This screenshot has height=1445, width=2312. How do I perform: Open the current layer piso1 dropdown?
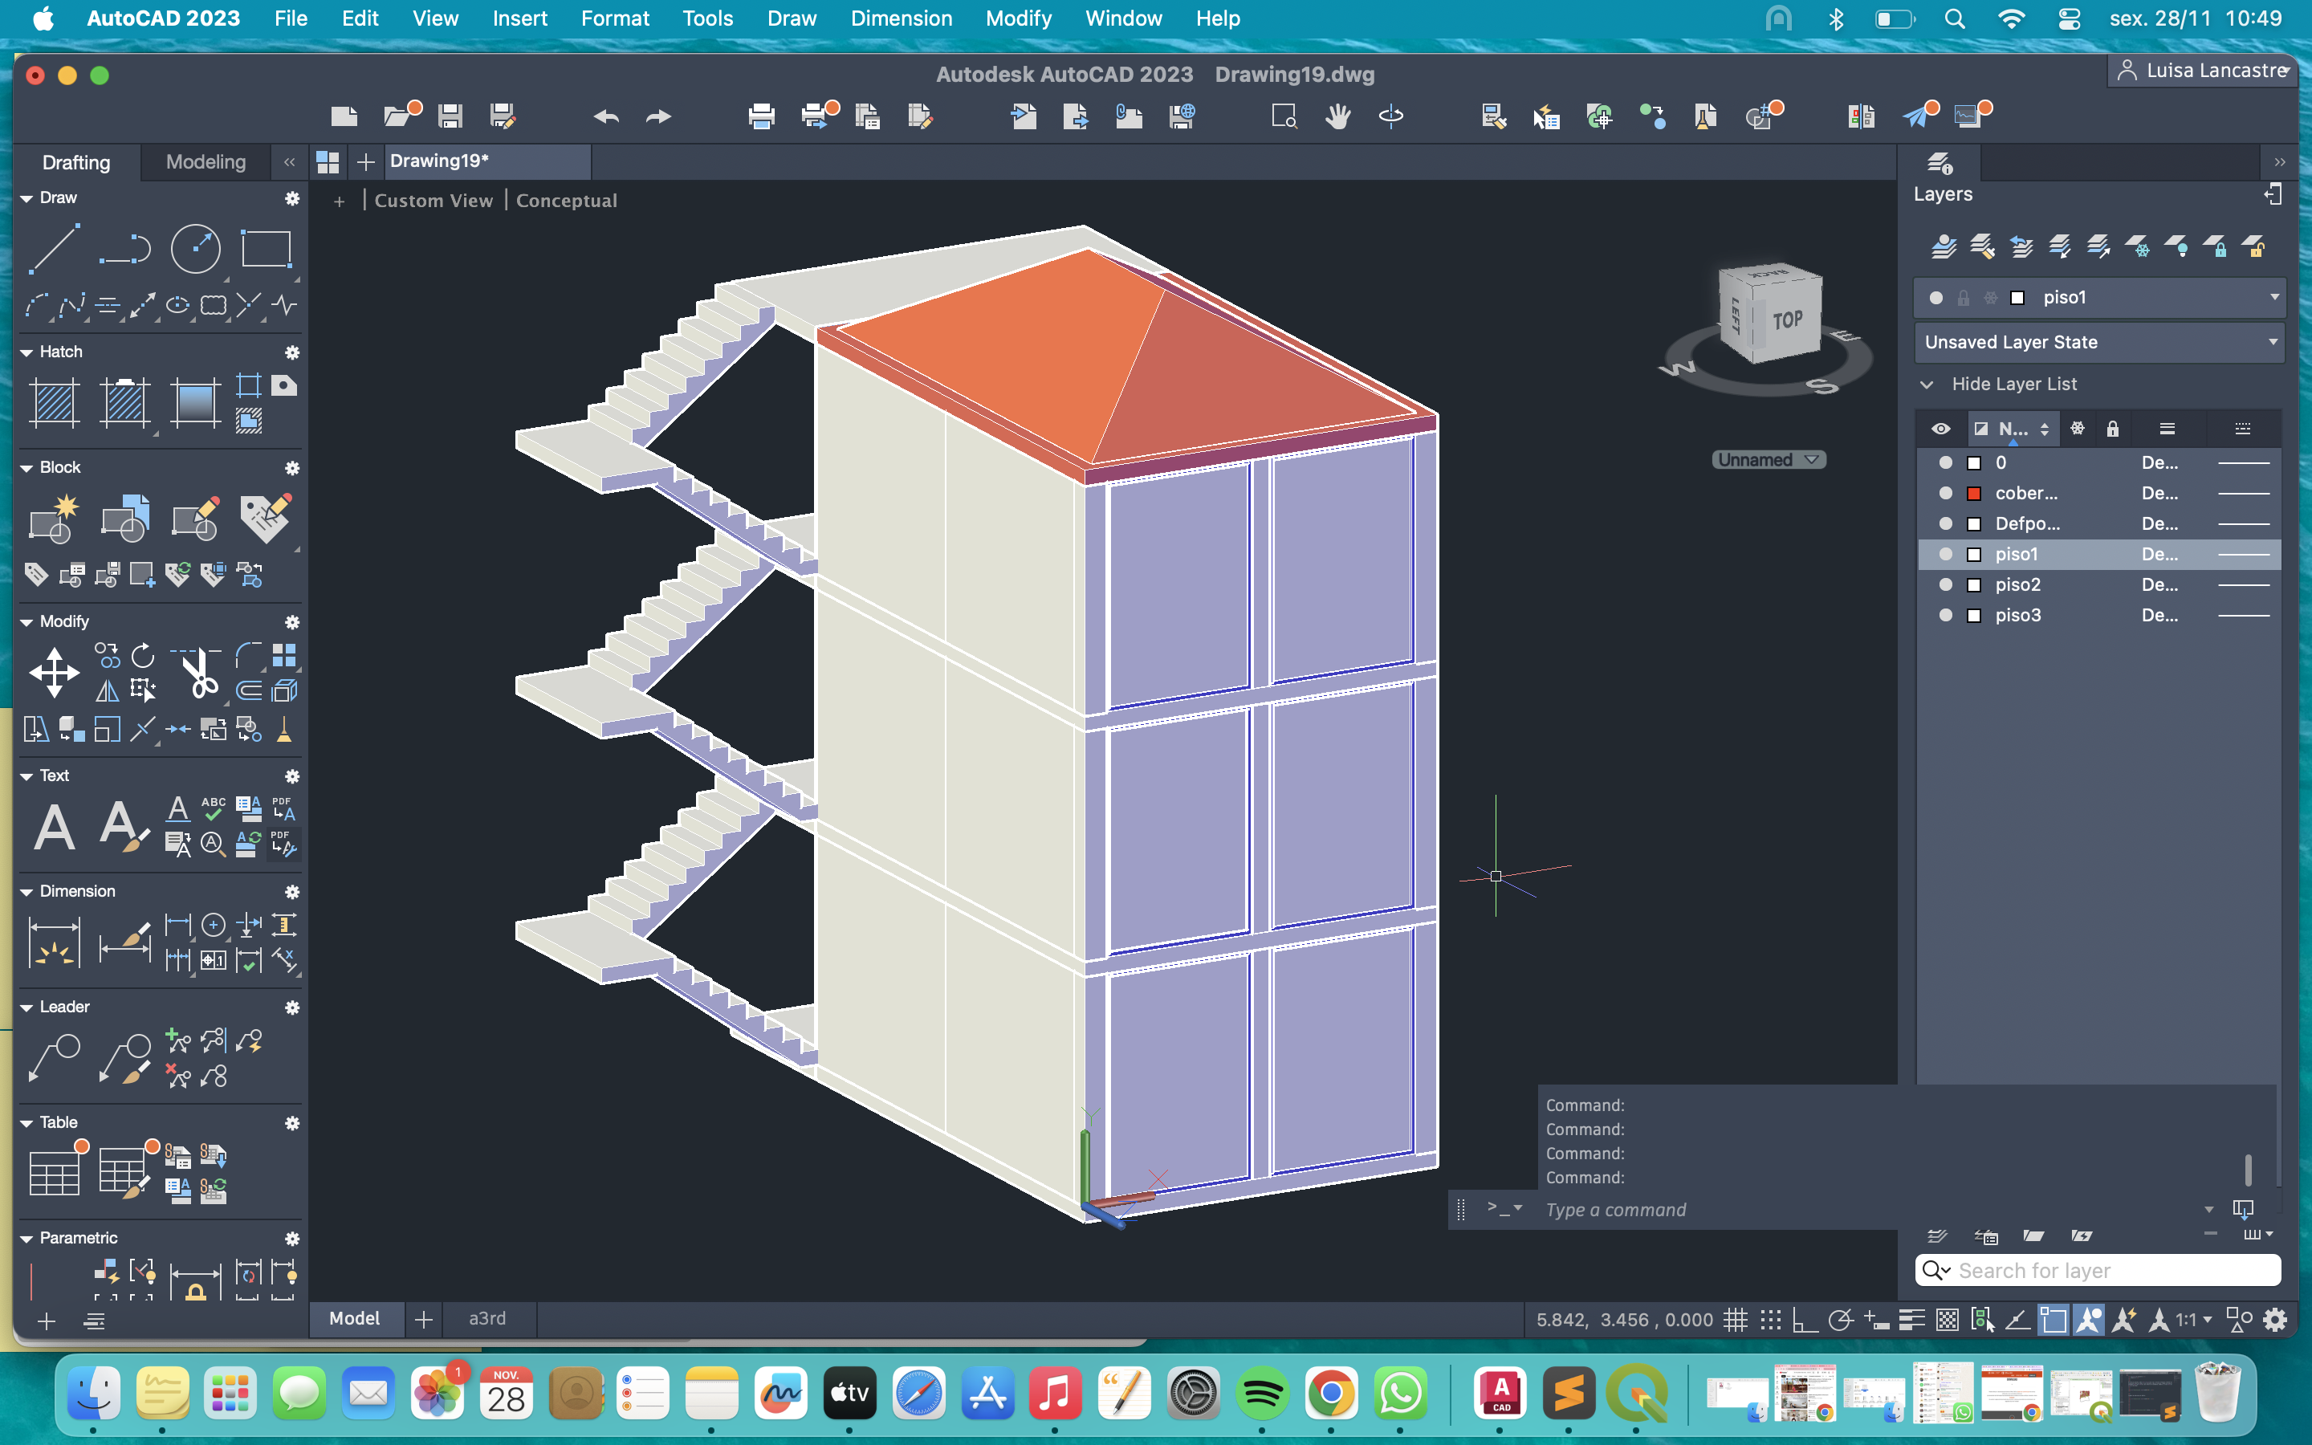tap(2273, 297)
